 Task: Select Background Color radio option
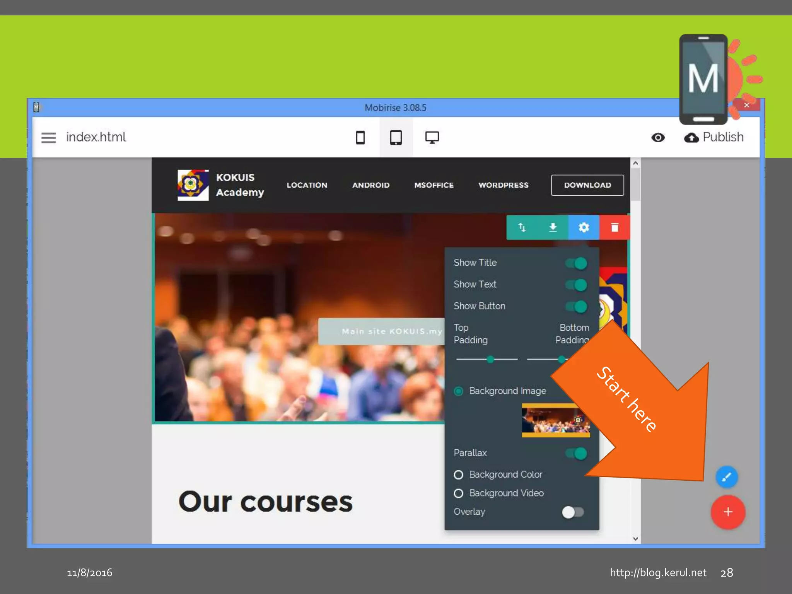[459, 475]
